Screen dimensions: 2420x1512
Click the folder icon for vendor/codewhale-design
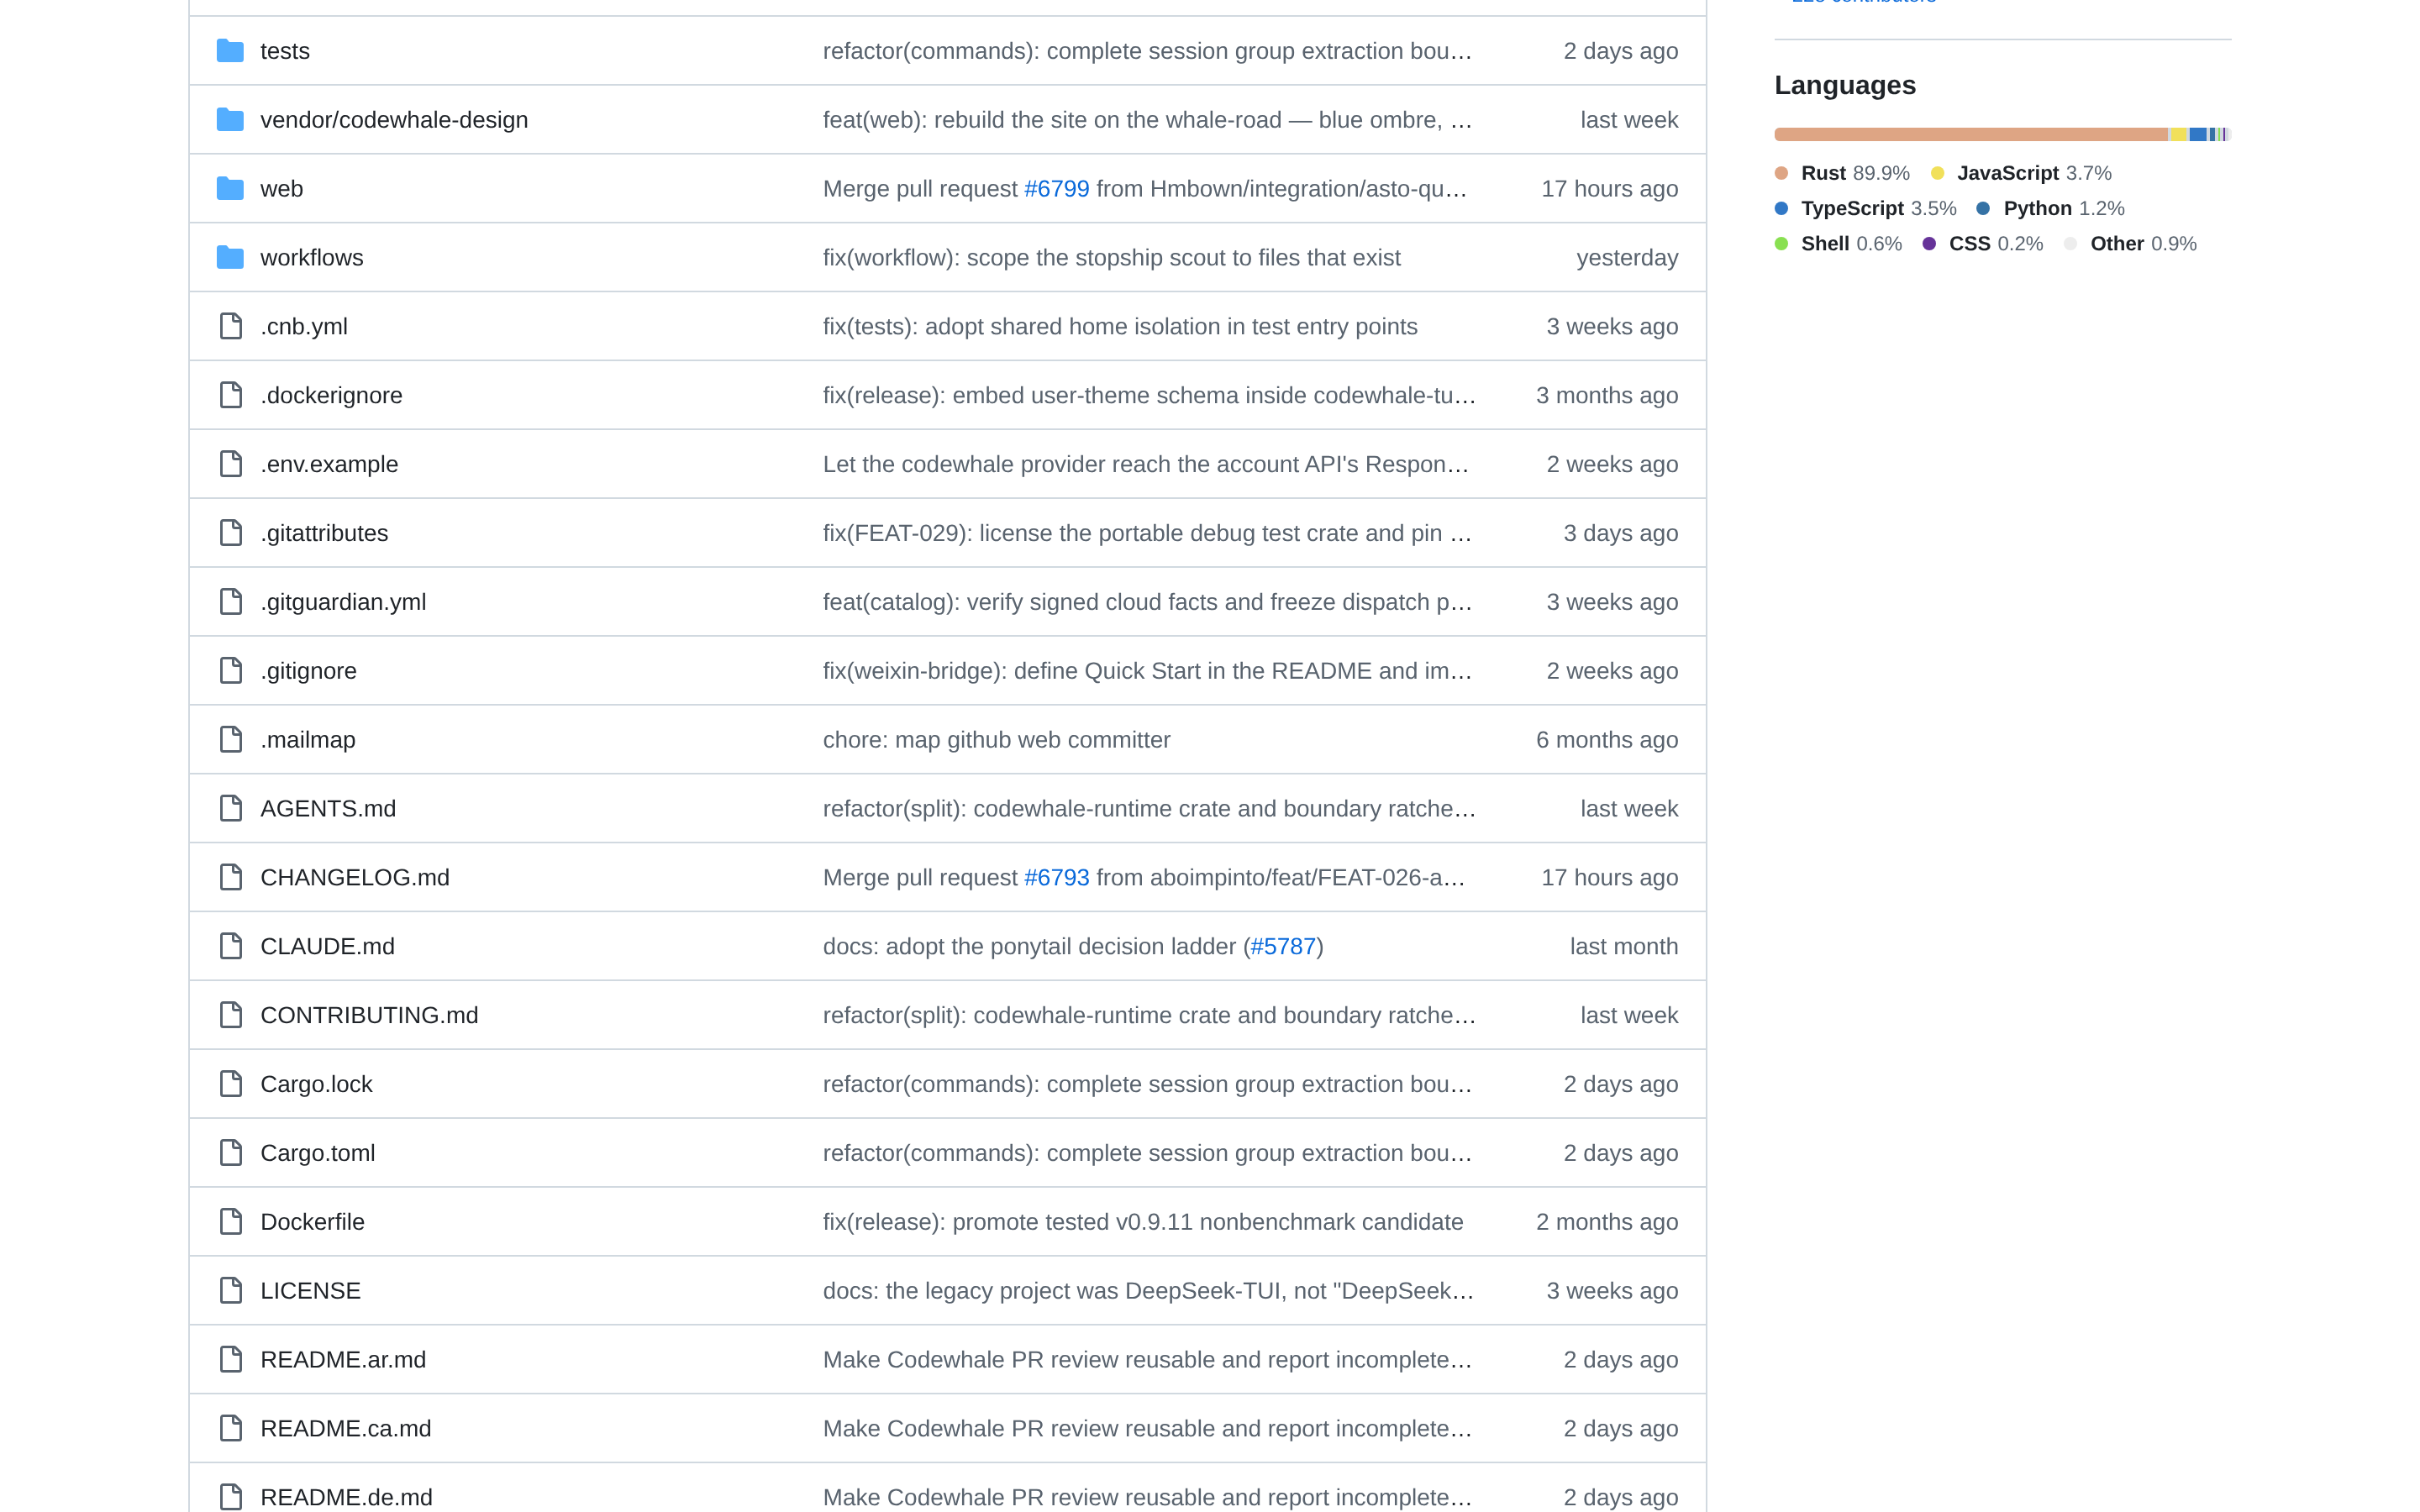point(230,120)
